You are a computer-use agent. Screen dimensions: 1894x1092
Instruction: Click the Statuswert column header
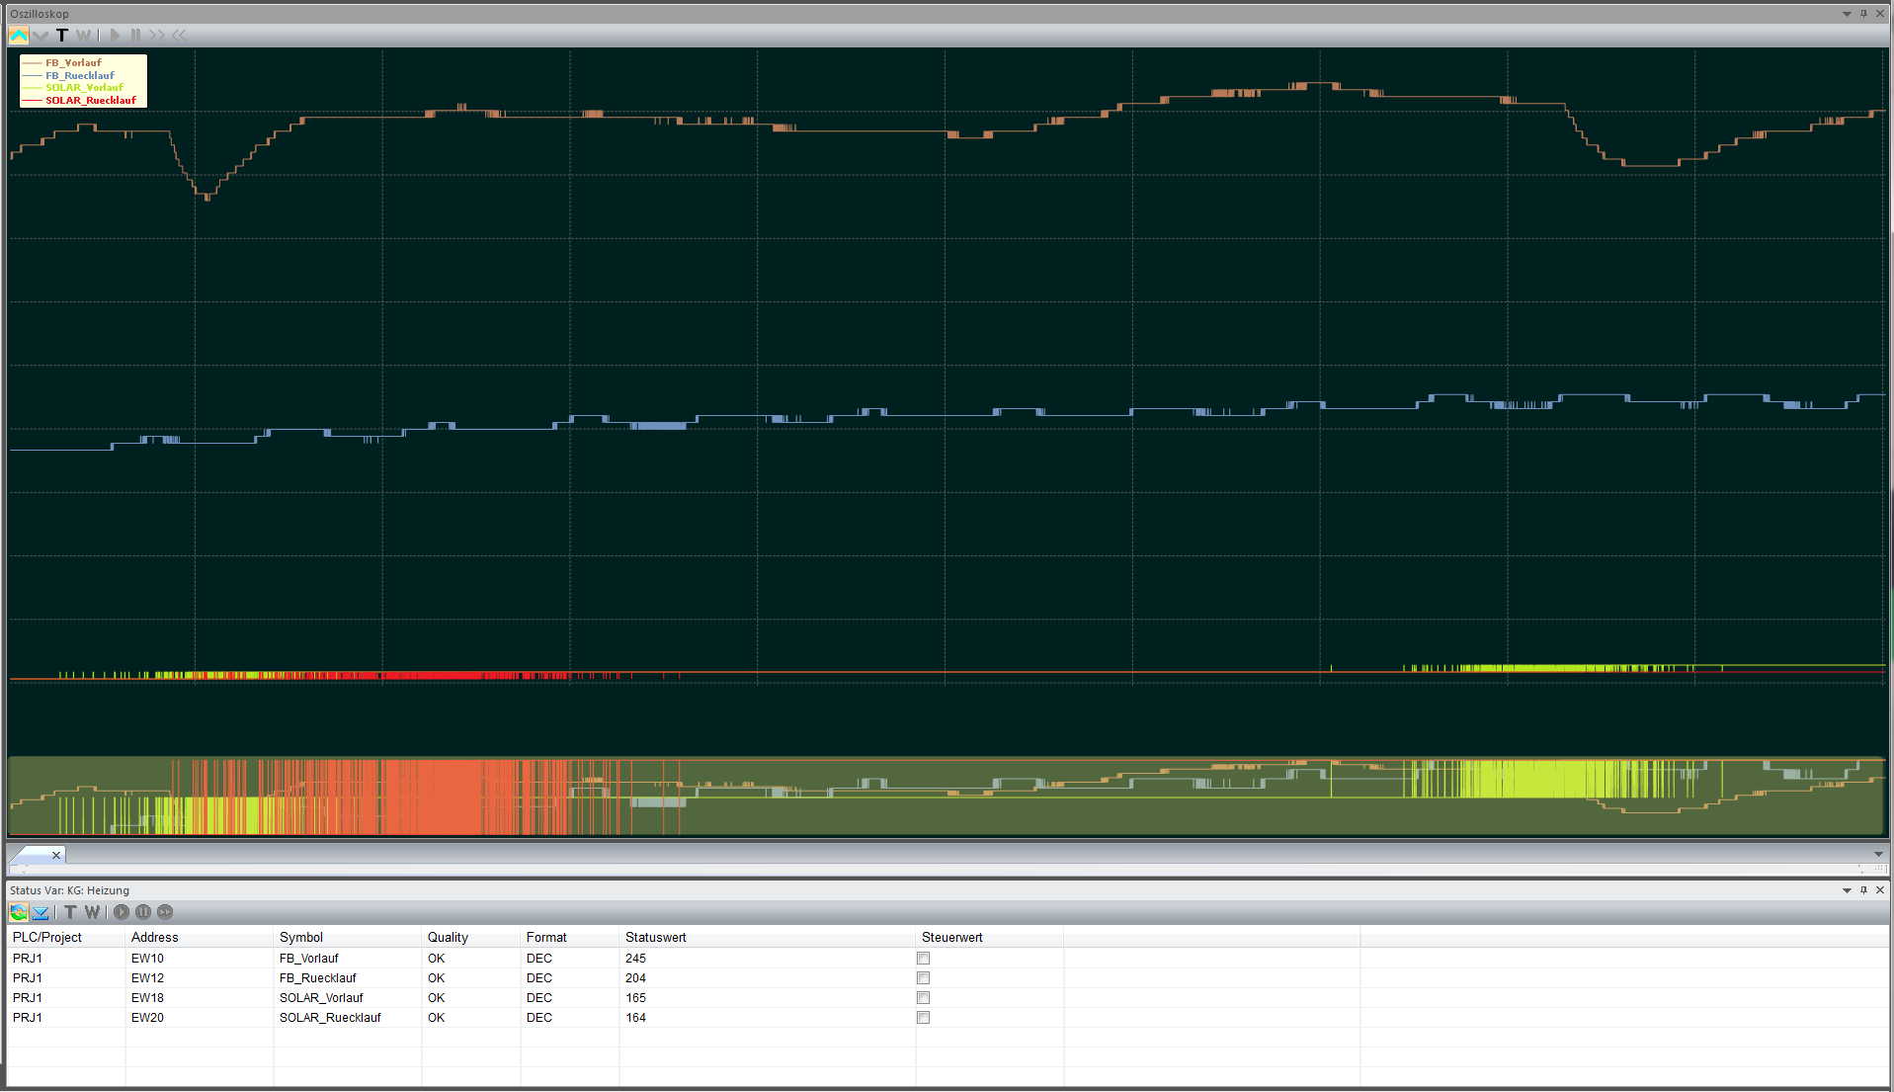(656, 938)
